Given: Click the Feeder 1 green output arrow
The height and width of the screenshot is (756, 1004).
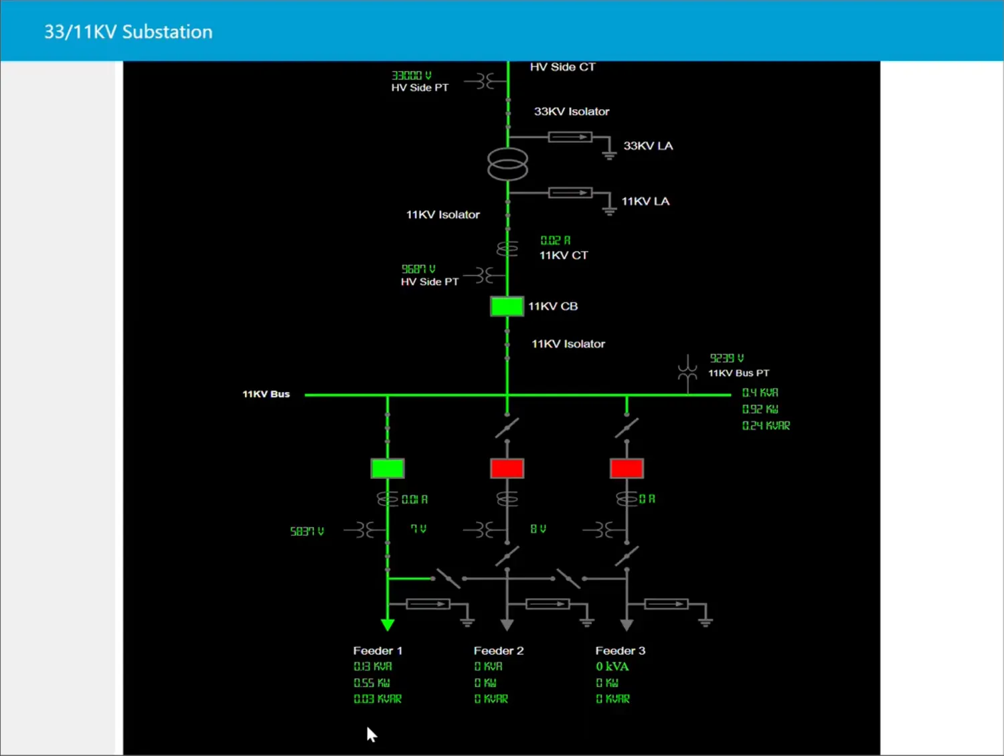Looking at the screenshot, I should point(388,626).
